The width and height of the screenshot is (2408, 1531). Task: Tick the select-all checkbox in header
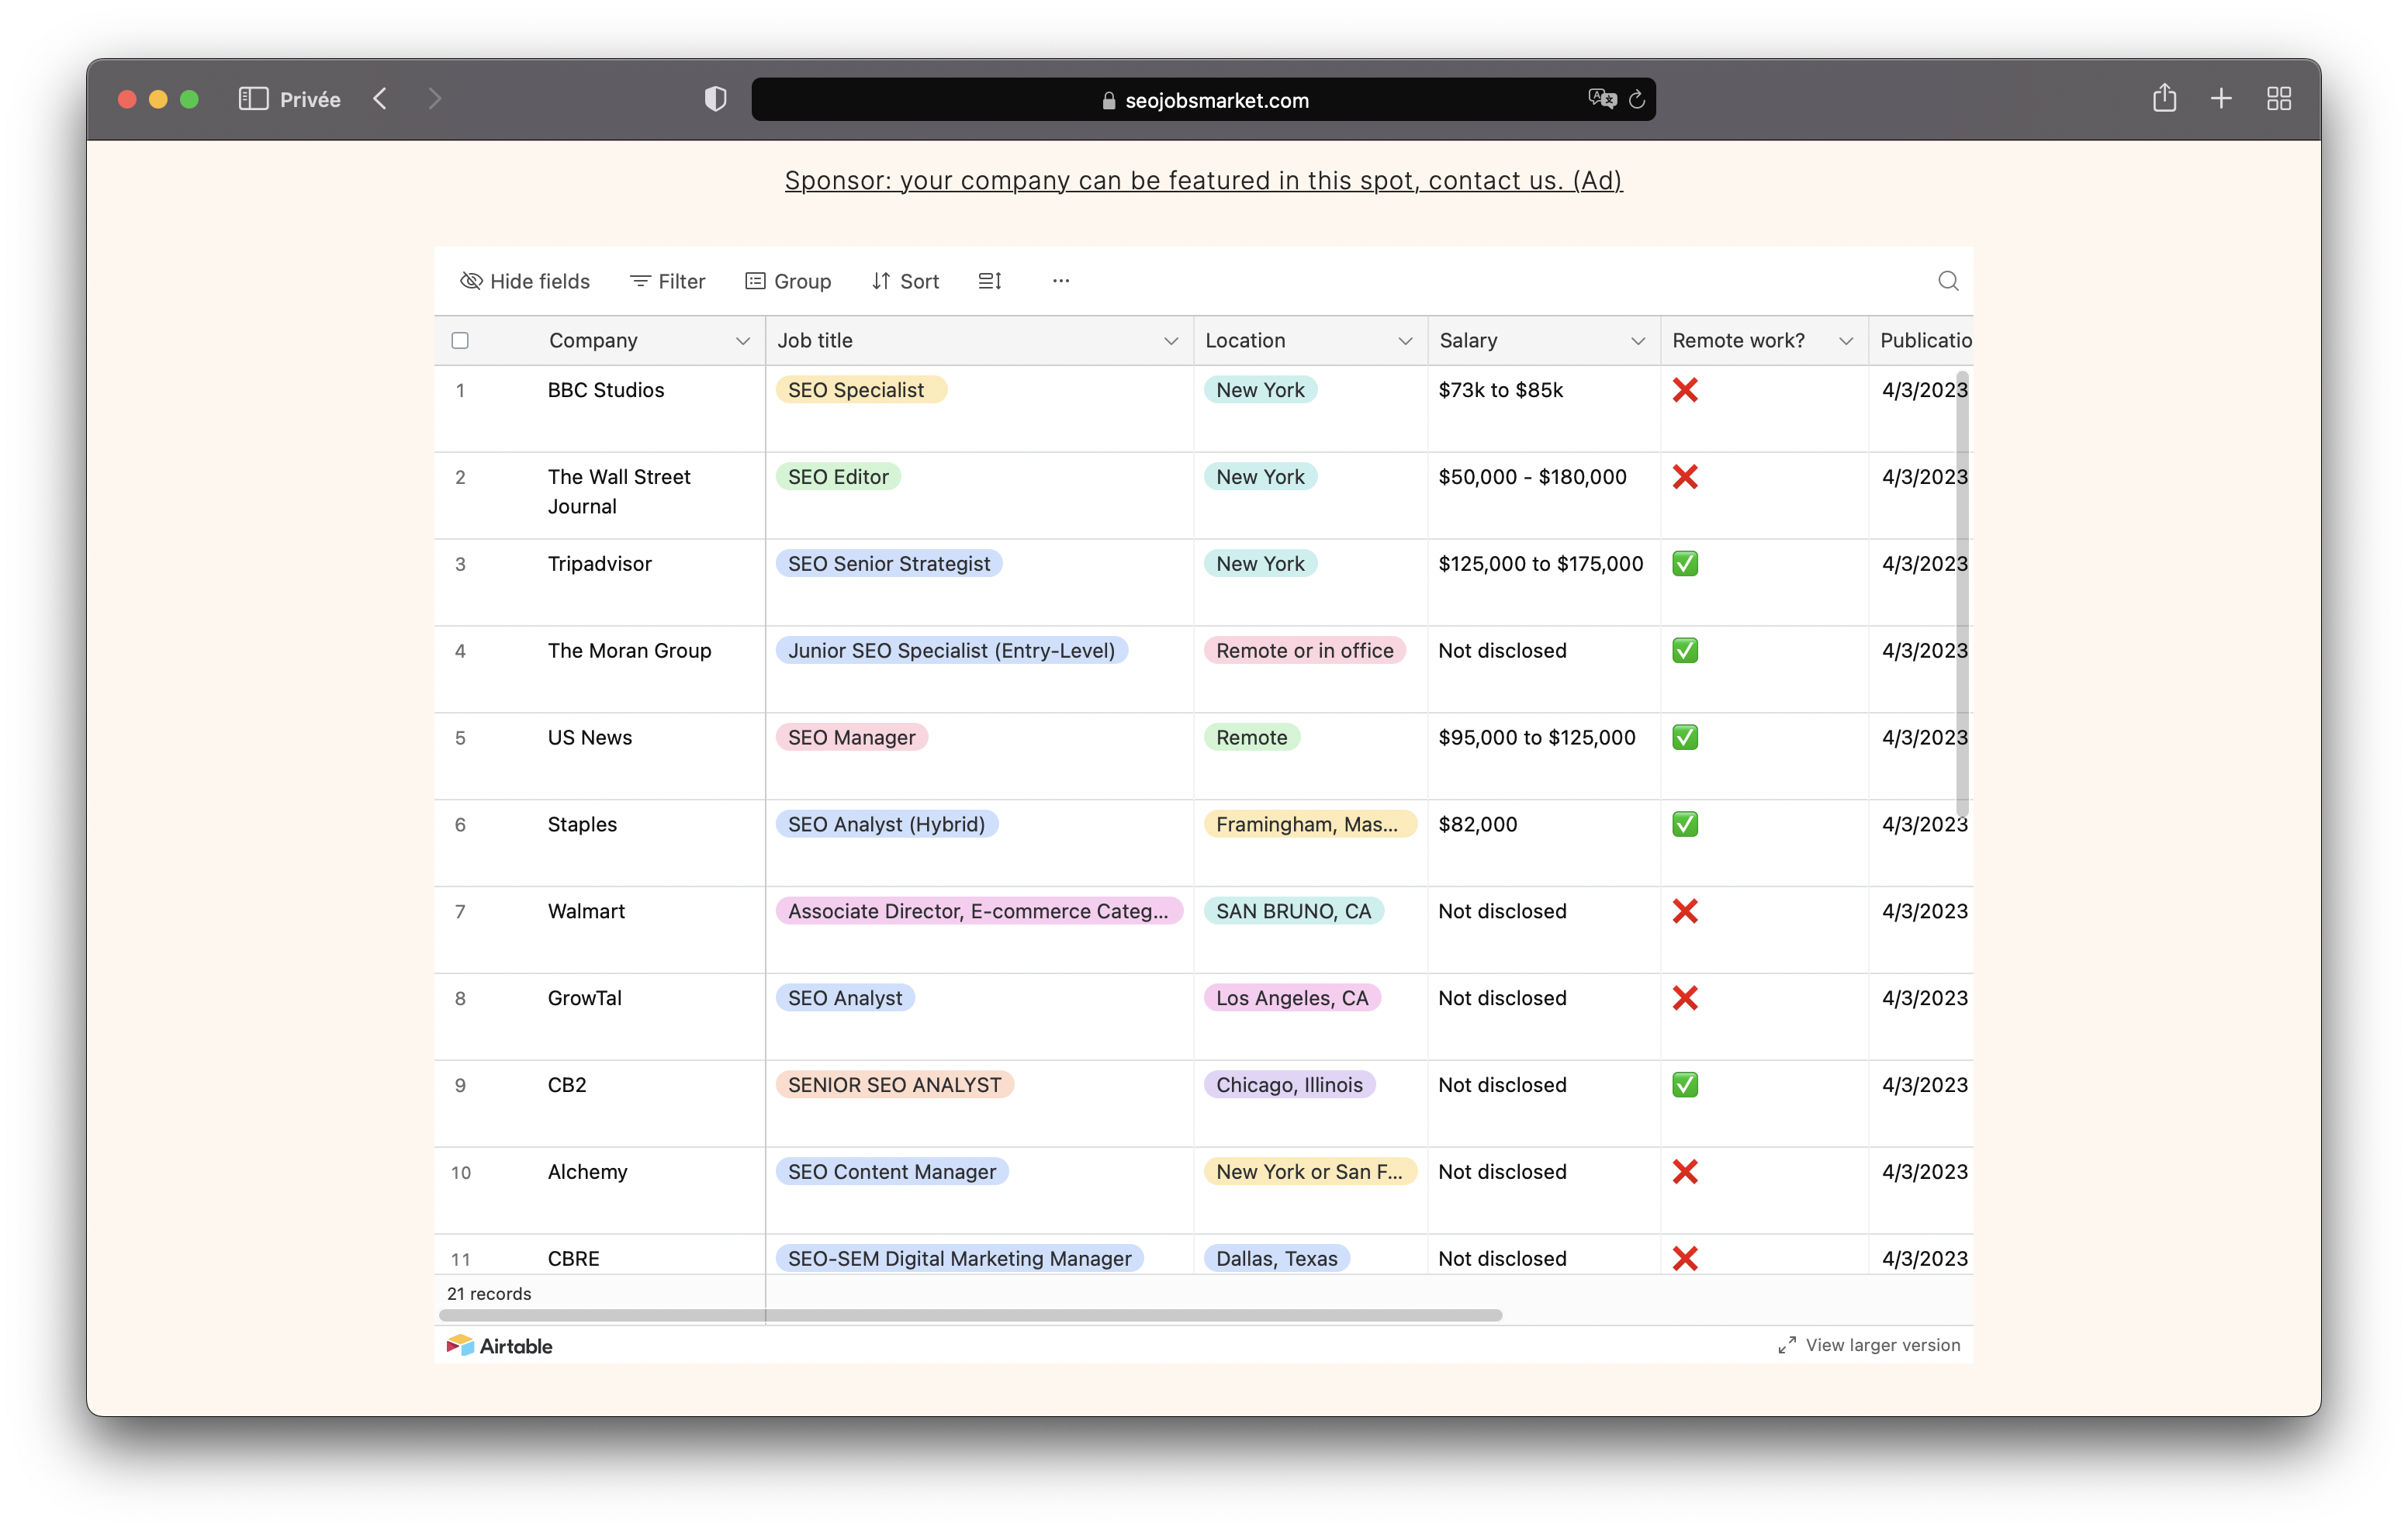click(x=460, y=340)
